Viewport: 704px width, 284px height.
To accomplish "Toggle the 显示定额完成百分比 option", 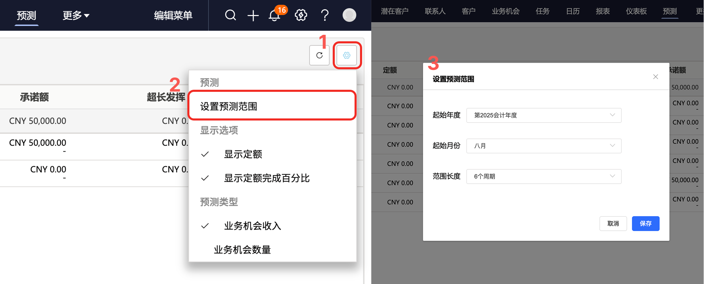I will coord(267,178).
